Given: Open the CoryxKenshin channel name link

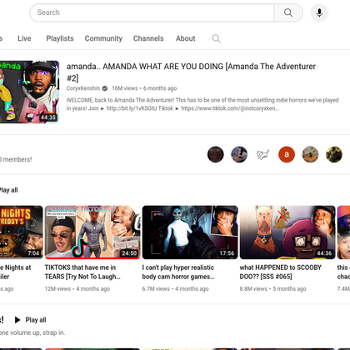Looking at the screenshot, I should pos(83,88).
